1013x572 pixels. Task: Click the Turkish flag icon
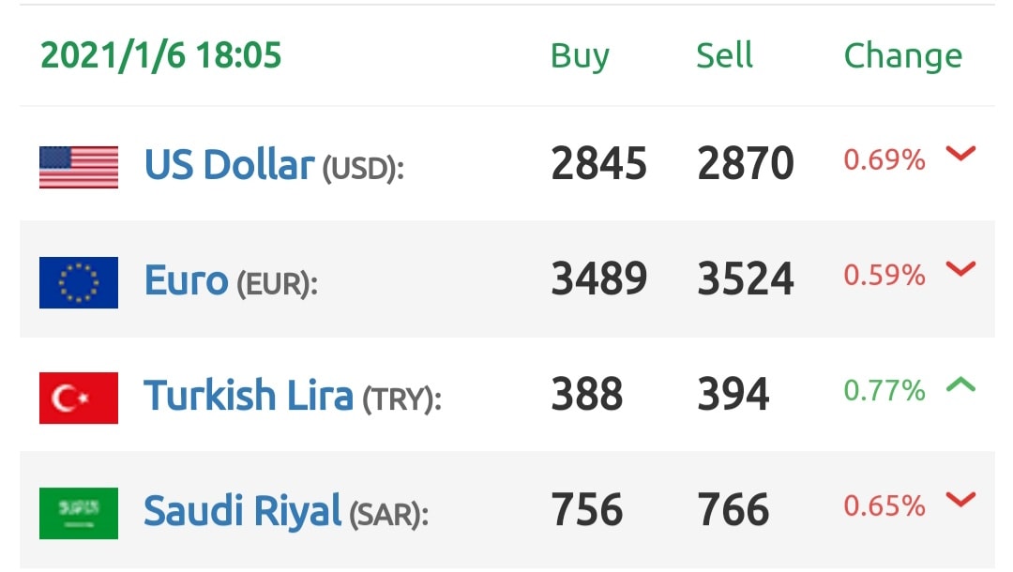(x=79, y=398)
